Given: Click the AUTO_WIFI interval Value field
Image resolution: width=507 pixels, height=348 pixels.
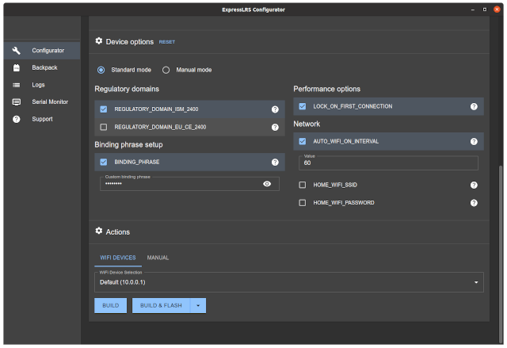Looking at the screenshot, I should (x=388, y=163).
